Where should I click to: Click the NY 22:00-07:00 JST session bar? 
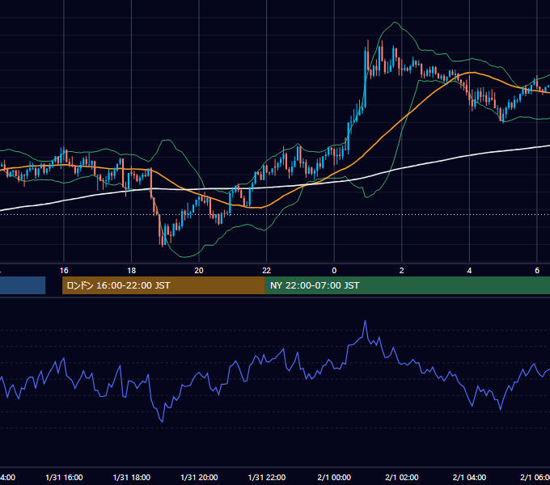coord(407,285)
